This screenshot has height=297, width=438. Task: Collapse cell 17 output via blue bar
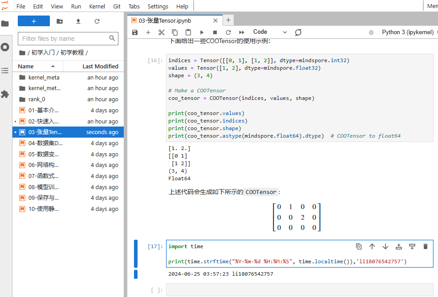[x=136, y=274]
